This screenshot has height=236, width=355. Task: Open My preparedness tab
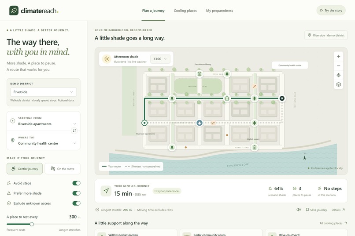[x=219, y=11]
